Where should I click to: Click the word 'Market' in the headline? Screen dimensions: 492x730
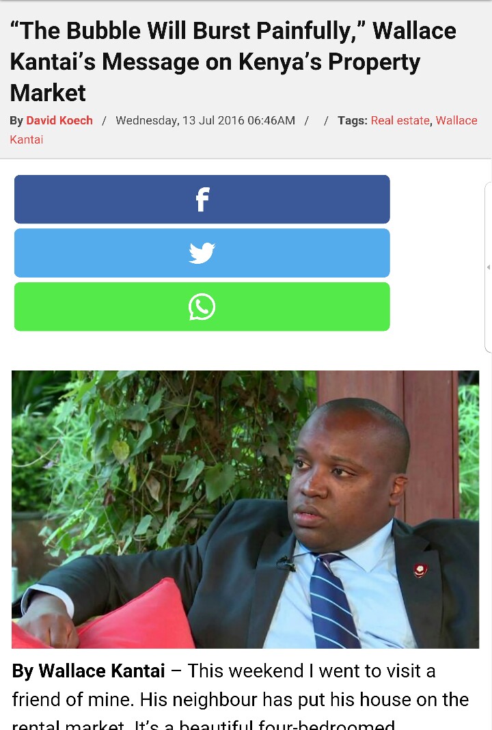click(48, 93)
